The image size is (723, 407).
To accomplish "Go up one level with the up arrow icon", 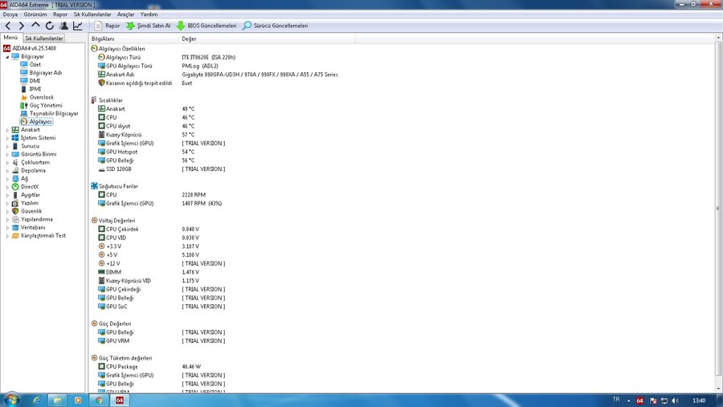I will (35, 26).
